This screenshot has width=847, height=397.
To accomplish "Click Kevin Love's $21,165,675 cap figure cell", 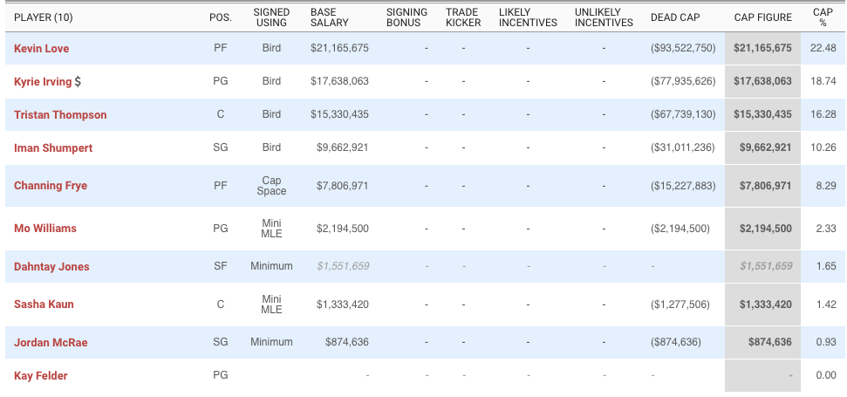I will pyautogui.click(x=762, y=49).
